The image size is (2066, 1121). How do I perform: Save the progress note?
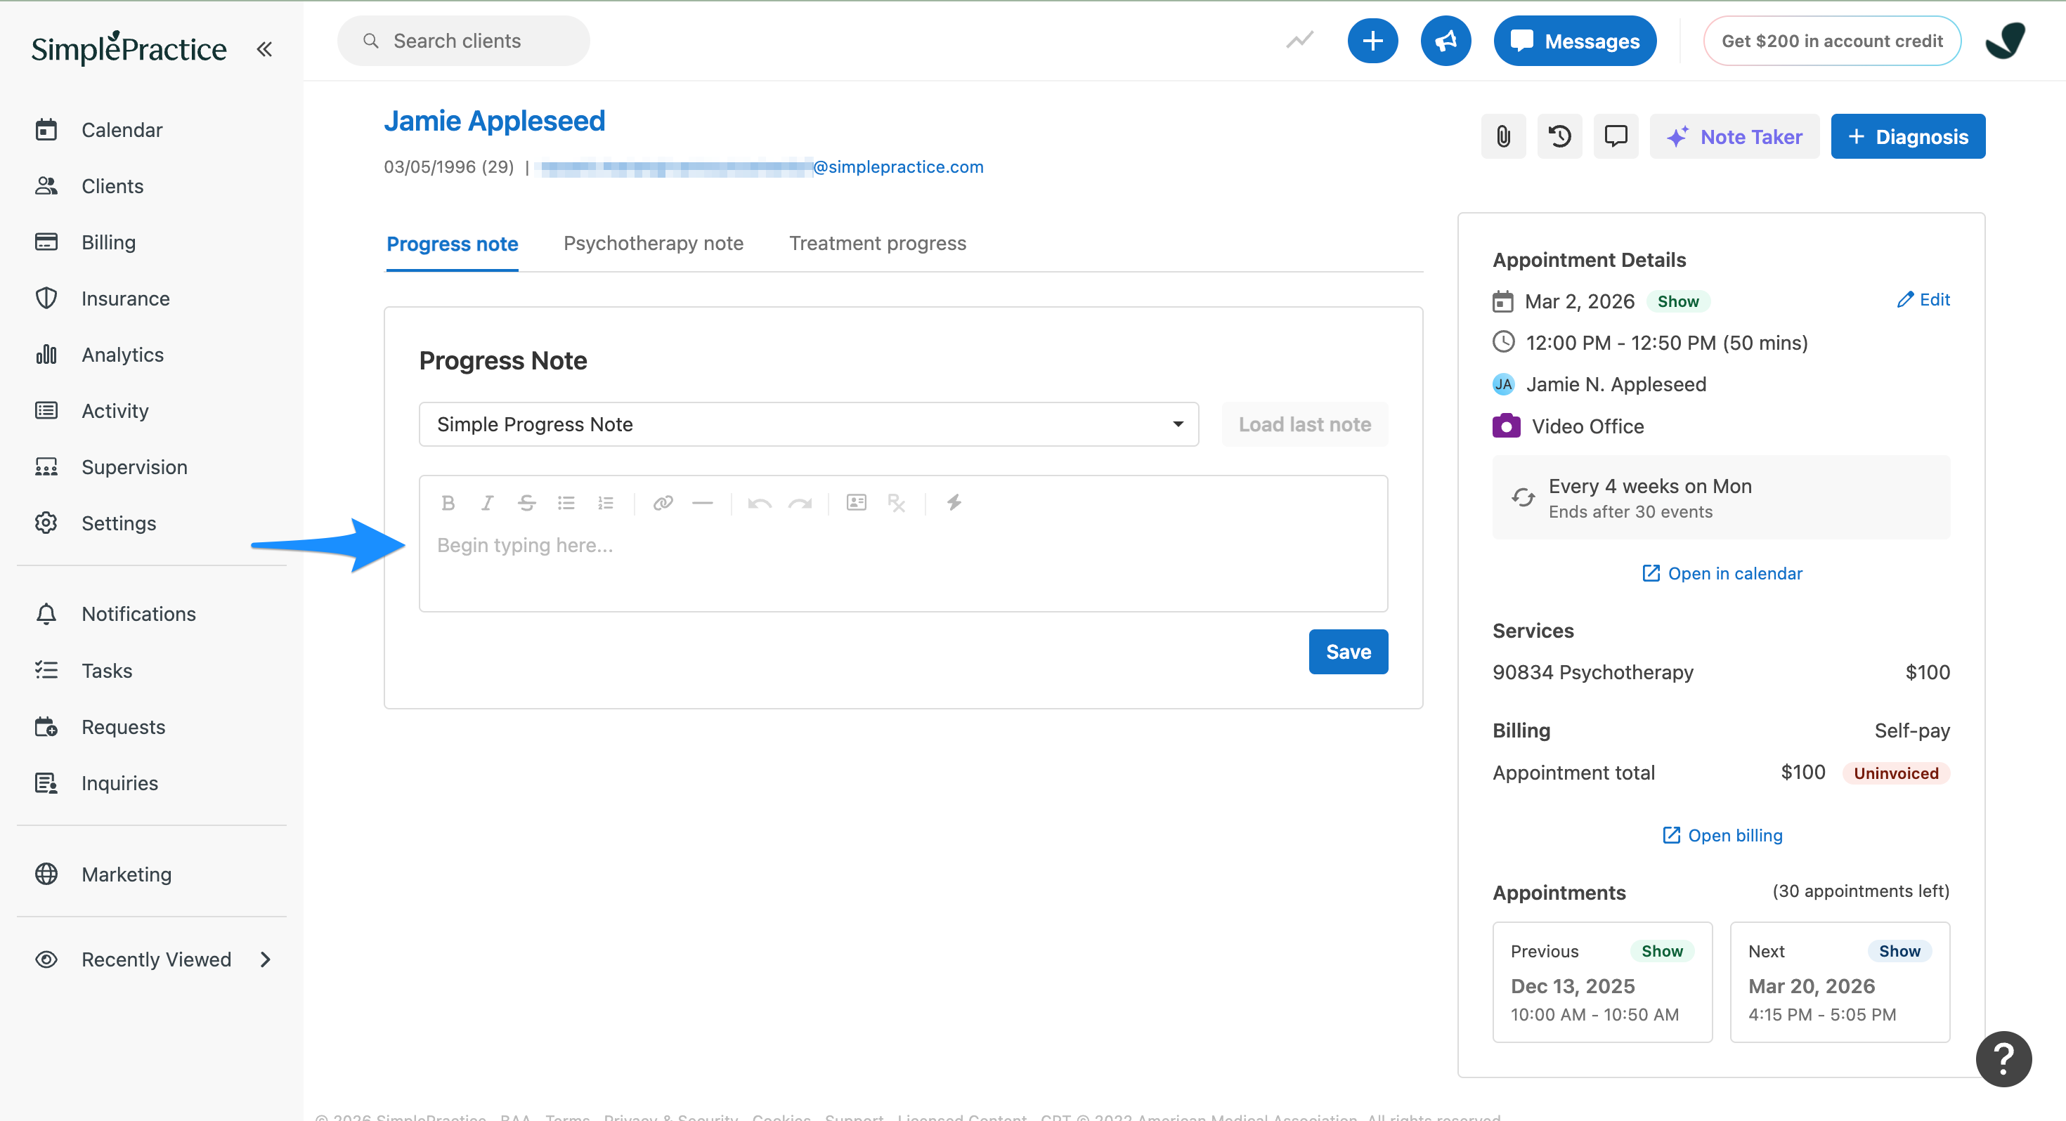1349,651
